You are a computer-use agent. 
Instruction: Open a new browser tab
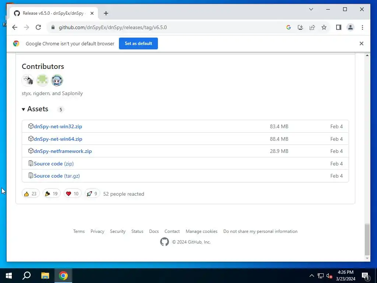pyautogui.click(x=106, y=13)
